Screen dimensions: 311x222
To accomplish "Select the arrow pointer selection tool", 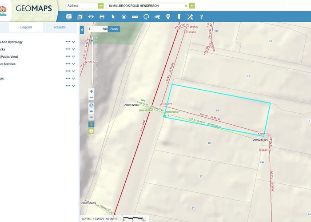I will coord(113,17).
